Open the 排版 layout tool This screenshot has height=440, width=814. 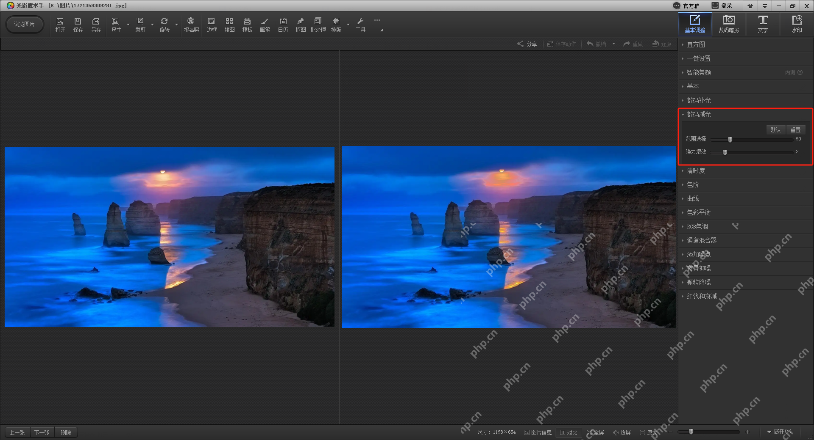(x=336, y=25)
